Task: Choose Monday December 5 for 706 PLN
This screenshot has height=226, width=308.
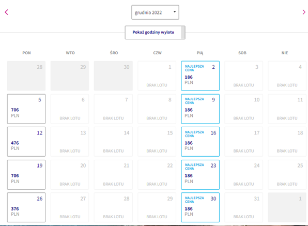Action: tap(26, 109)
